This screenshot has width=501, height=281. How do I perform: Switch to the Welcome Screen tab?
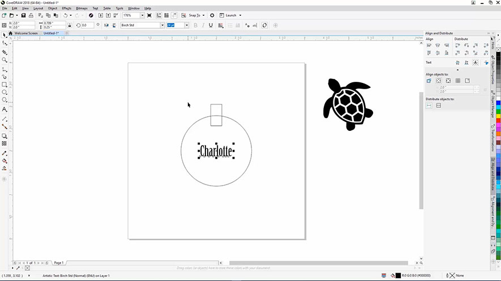[x=26, y=33]
